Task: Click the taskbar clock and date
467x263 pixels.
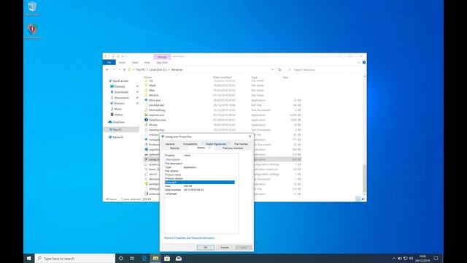Action: (x=422, y=258)
